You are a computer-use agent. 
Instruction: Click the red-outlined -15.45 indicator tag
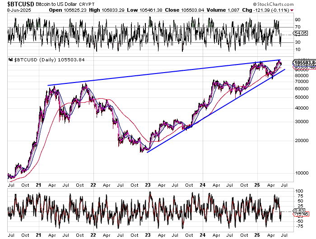coord(301,214)
